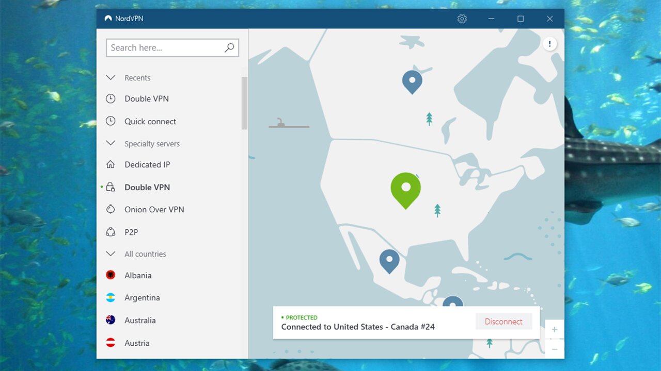The width and height of the screenshot is (661, 371).
Task: Click the exclamation notification icon on map
Action: (549, 44)
